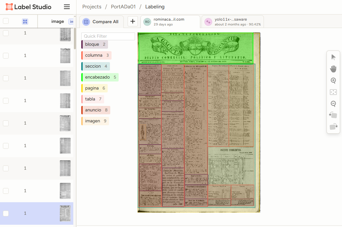This screenshot has width=342, height=227.
Task: Check the first task row checkbox
Action: click(x=6, y=33)
